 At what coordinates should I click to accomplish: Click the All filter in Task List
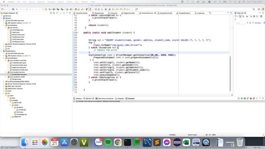click(x=250, y=23)
